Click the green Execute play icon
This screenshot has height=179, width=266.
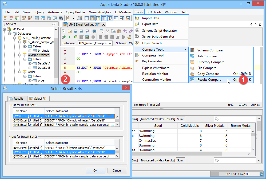point(69,37)
